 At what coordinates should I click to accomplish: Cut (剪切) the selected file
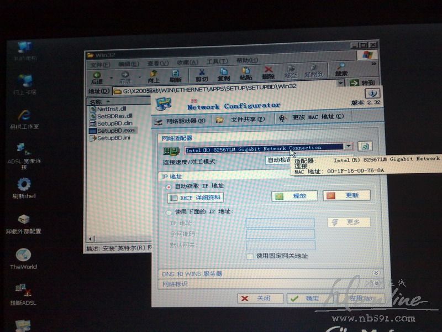(202, 75)
